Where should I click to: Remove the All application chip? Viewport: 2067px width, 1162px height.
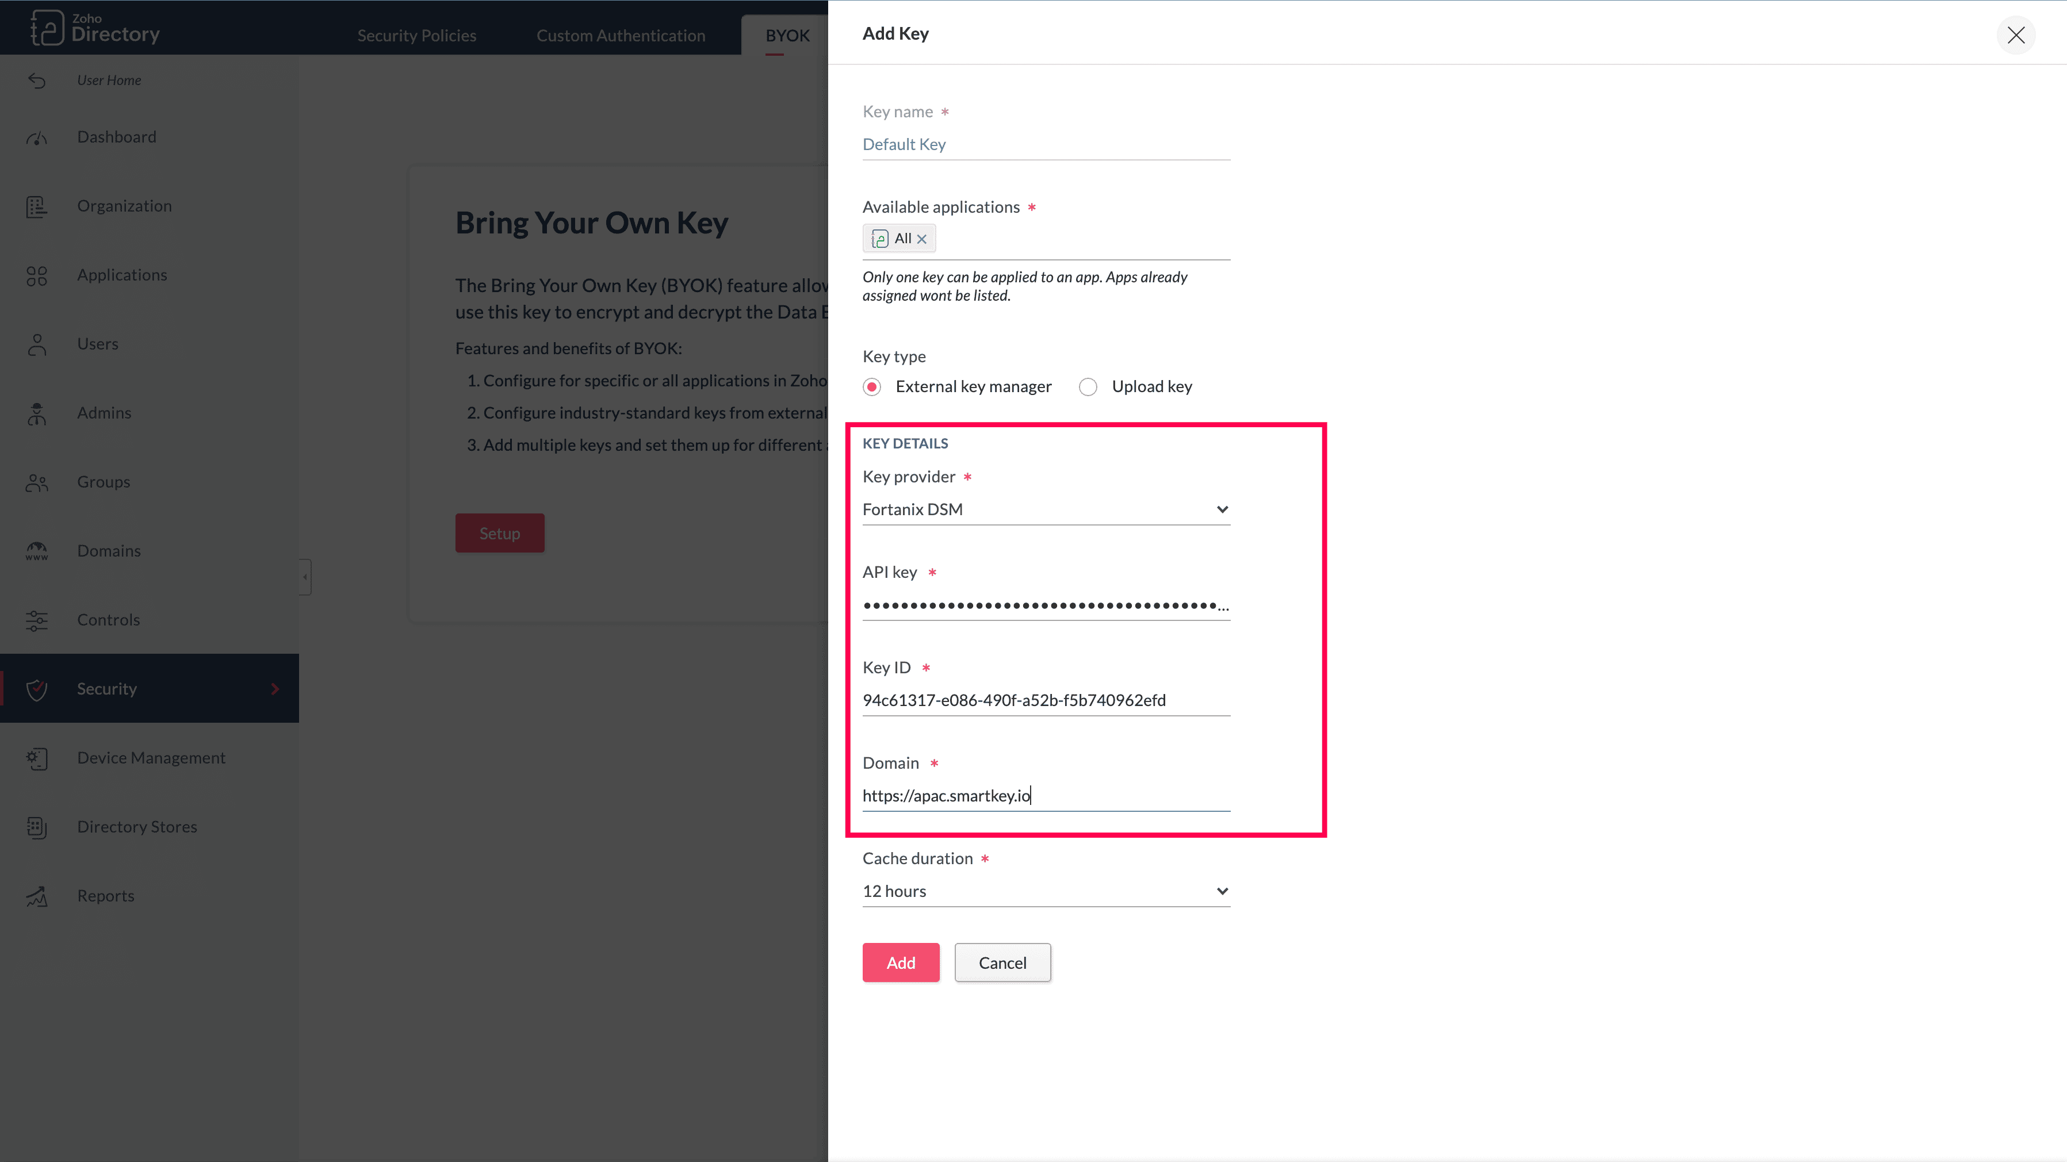point(922,239)
